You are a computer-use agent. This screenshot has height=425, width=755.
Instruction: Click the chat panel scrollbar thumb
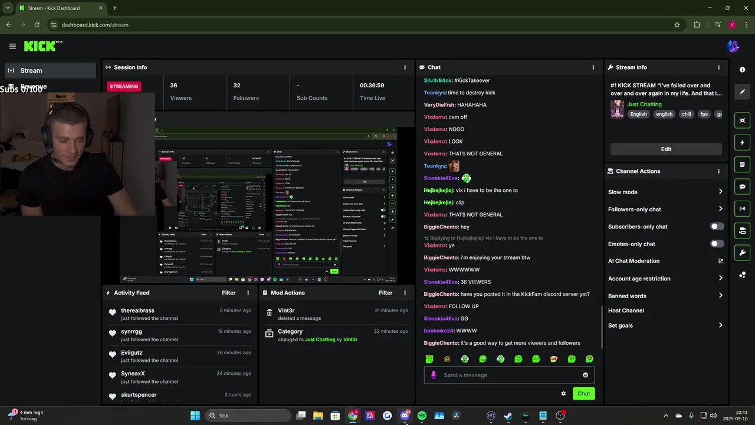[x=602, y=326]
